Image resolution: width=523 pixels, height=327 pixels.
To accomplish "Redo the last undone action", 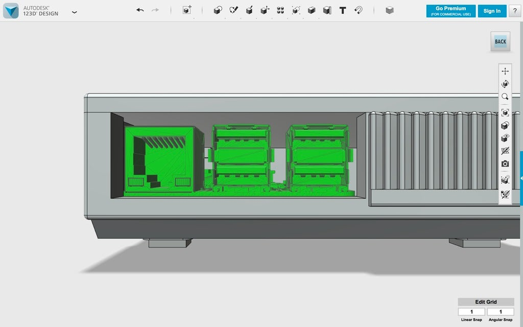I will [155, 10].
